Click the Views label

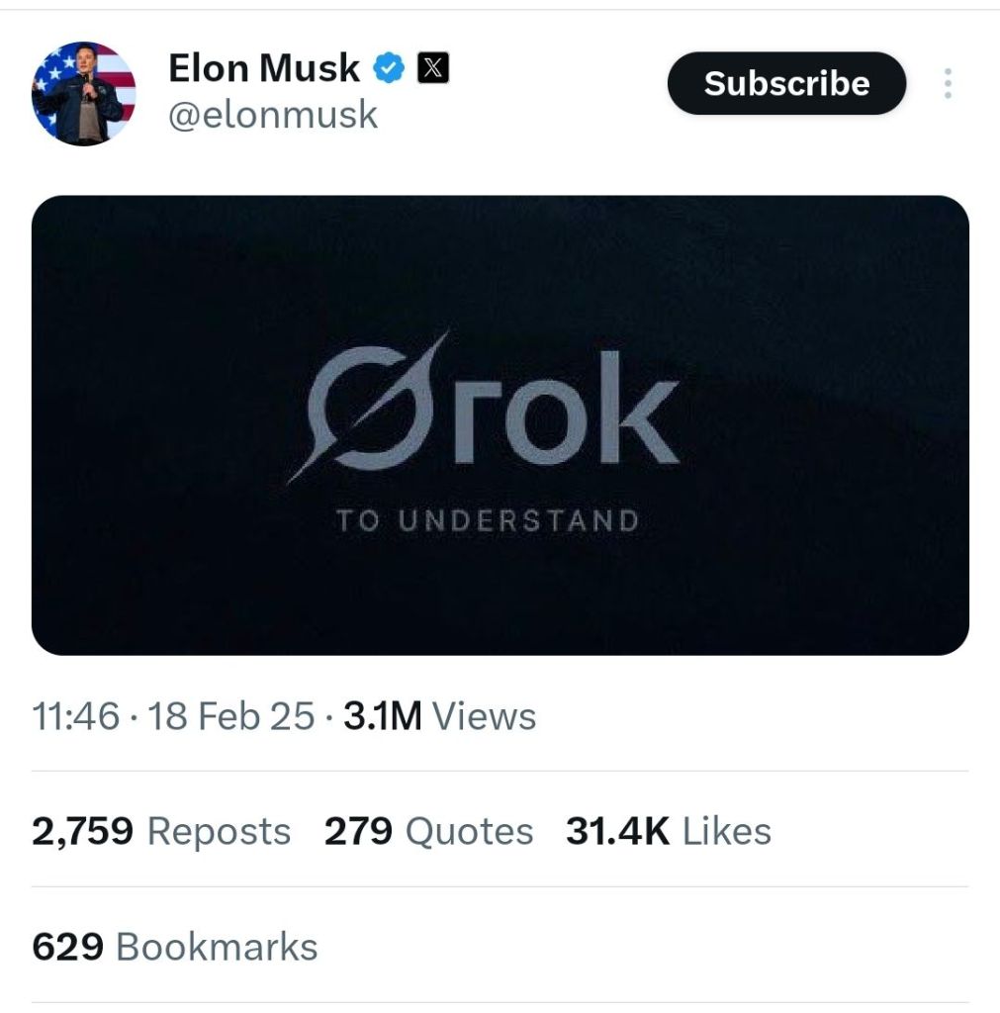click(x=485, y=716)
